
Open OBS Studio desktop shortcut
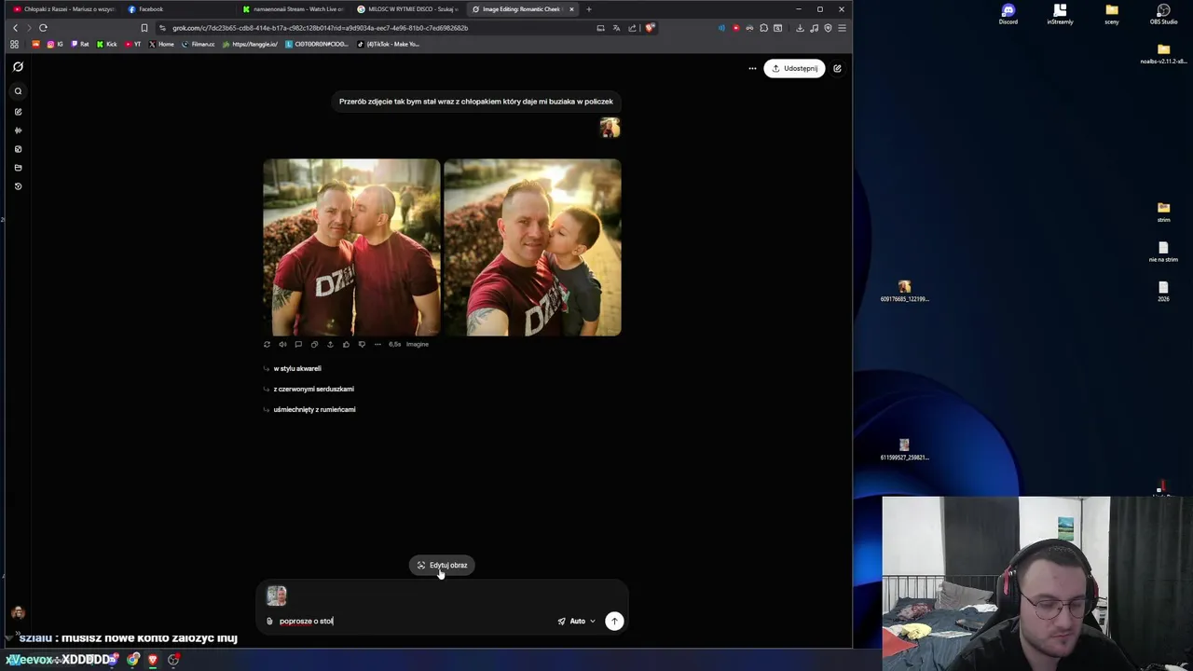click(1163, 14)
